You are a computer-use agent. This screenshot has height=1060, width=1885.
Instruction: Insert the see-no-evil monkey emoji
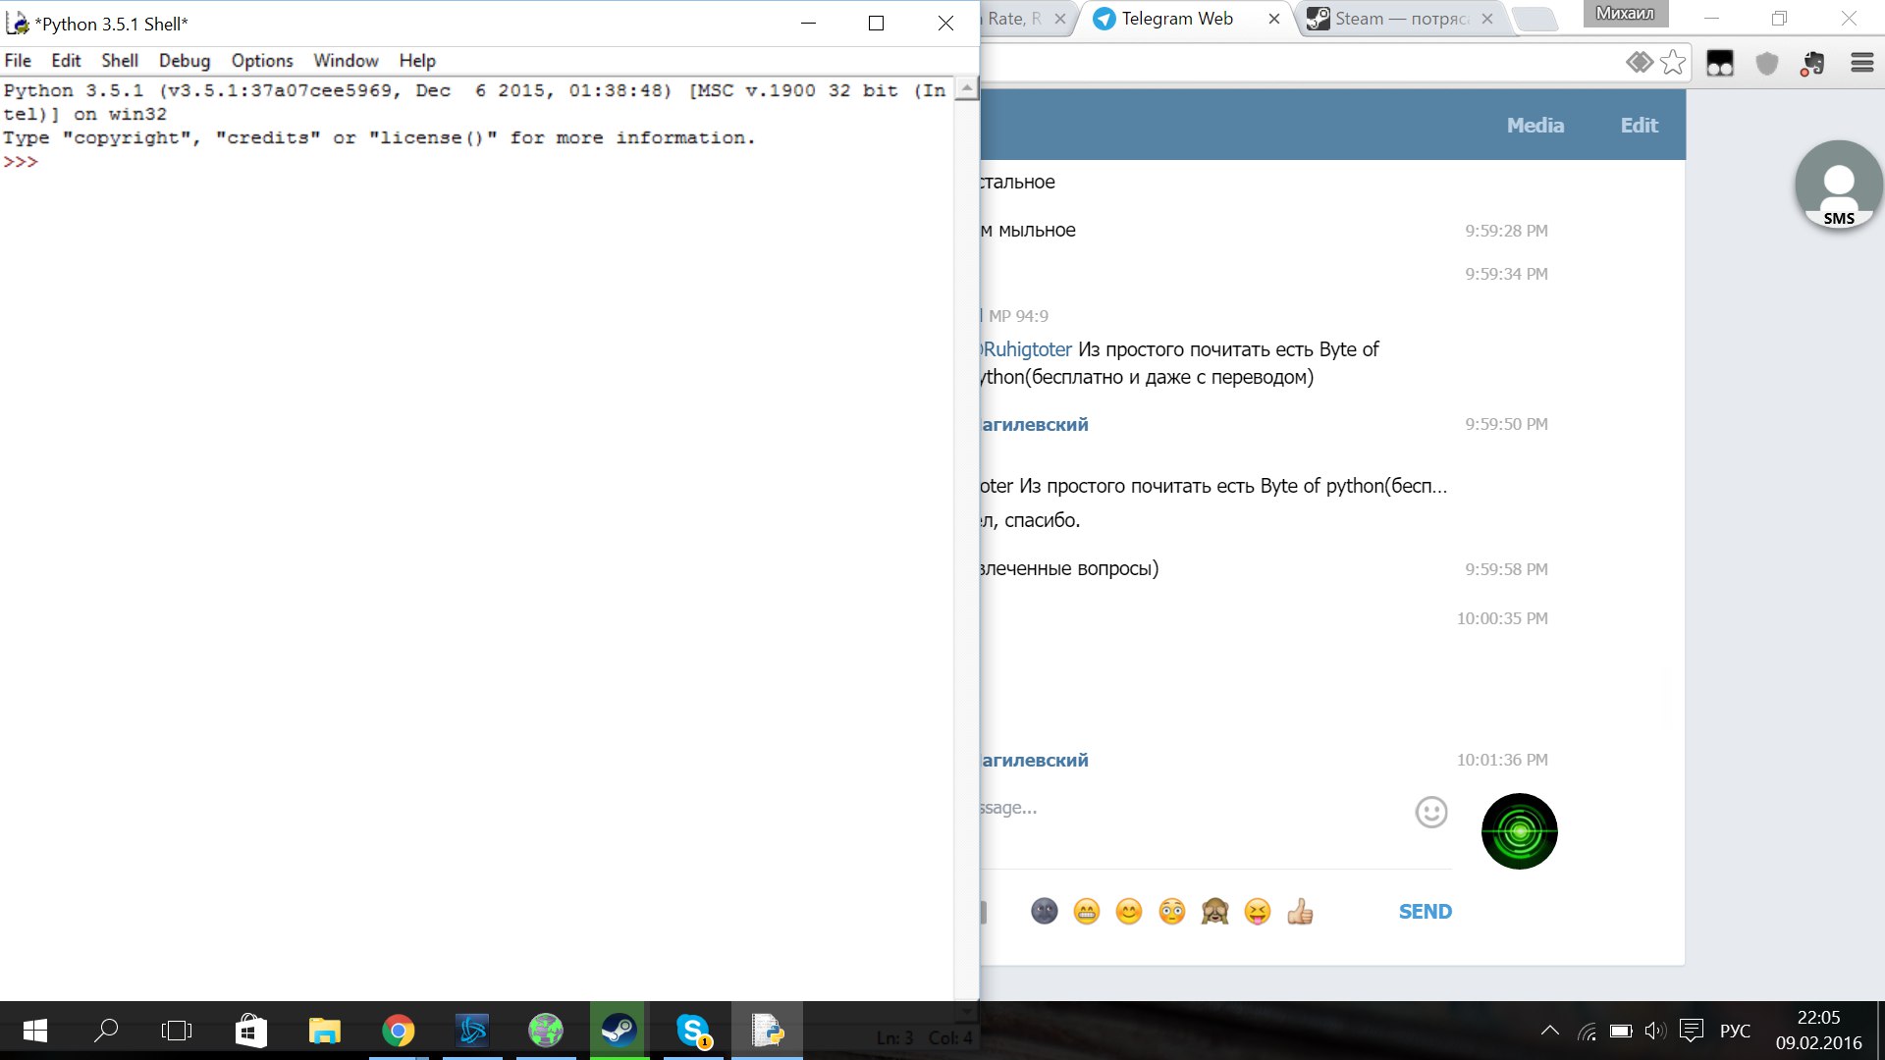(1214, 912)
